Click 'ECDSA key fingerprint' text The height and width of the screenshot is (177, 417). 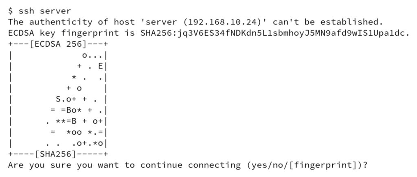(64, 33)
